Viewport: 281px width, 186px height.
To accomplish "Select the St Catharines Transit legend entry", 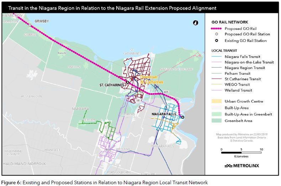I will click(x=243, y=79).
